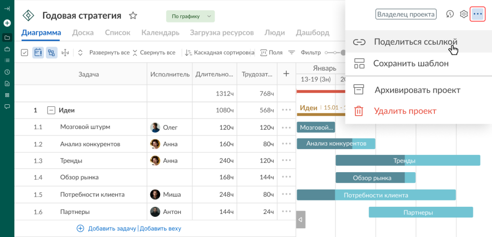Click the Партнеры bar in Gantt chart
Image resolution: width=492 pixels, height=237 pixels.
pyautogui.click(x=421, y=212)
